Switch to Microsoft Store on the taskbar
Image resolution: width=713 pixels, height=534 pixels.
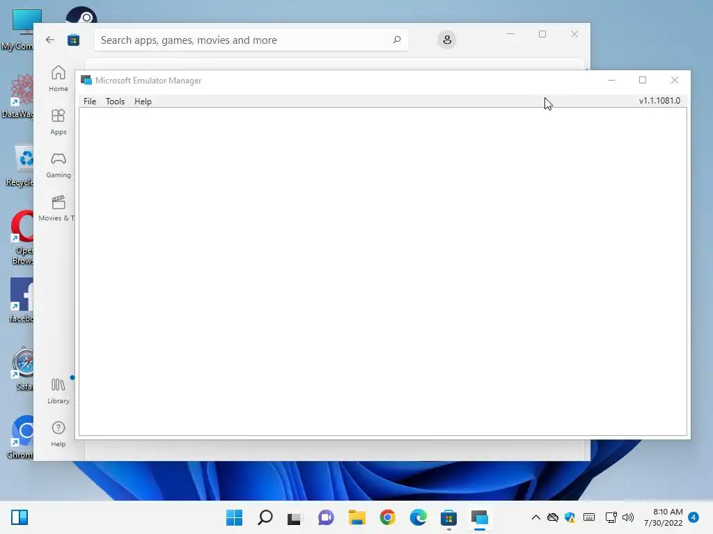(449, 517)
